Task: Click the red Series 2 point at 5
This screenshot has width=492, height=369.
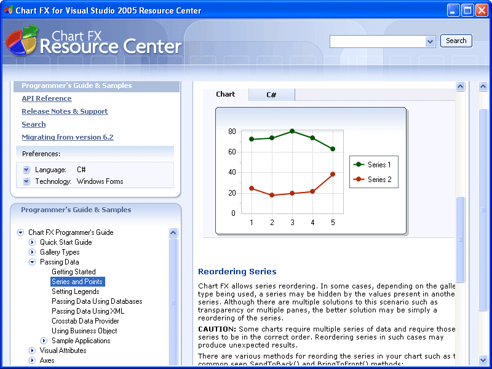Action: point(333,174)
